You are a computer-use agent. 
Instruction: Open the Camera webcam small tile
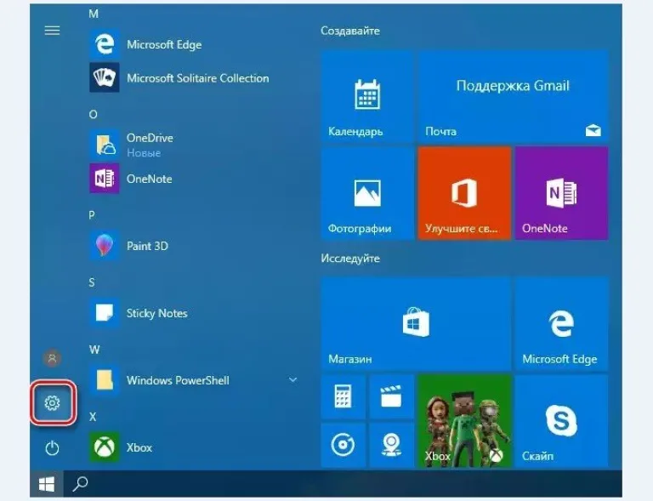point(391,445)
